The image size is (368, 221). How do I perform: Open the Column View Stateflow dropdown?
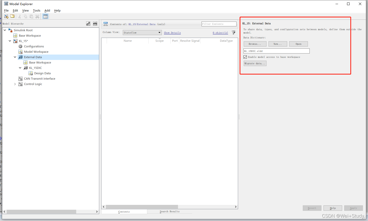(142, 33)
